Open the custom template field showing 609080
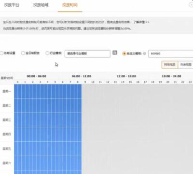 tap(171, 54)
